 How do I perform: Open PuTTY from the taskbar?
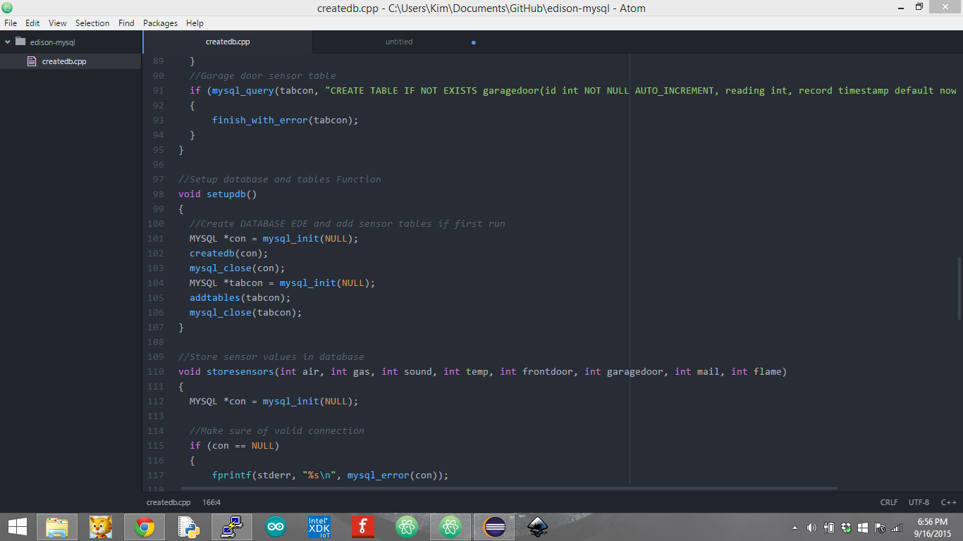[232, 527]
